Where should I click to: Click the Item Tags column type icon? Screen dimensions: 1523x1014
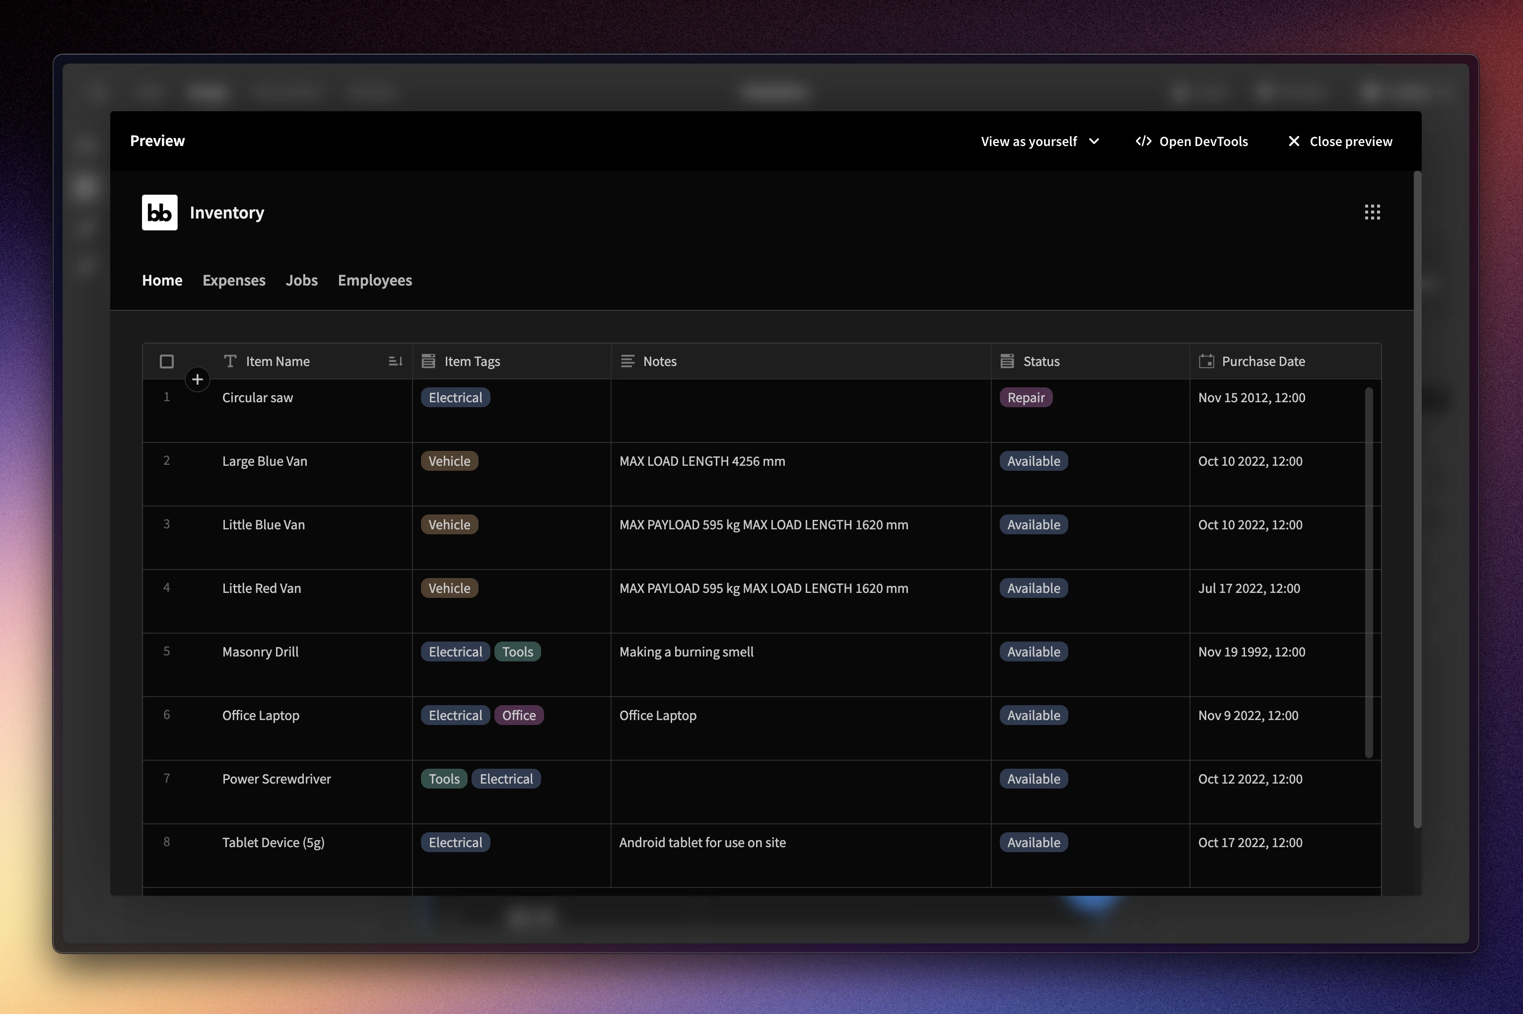click(x=428, y=361)
